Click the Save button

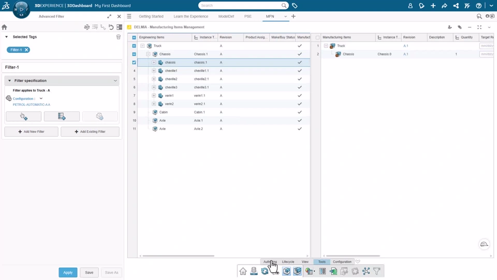tap(89, 272)
